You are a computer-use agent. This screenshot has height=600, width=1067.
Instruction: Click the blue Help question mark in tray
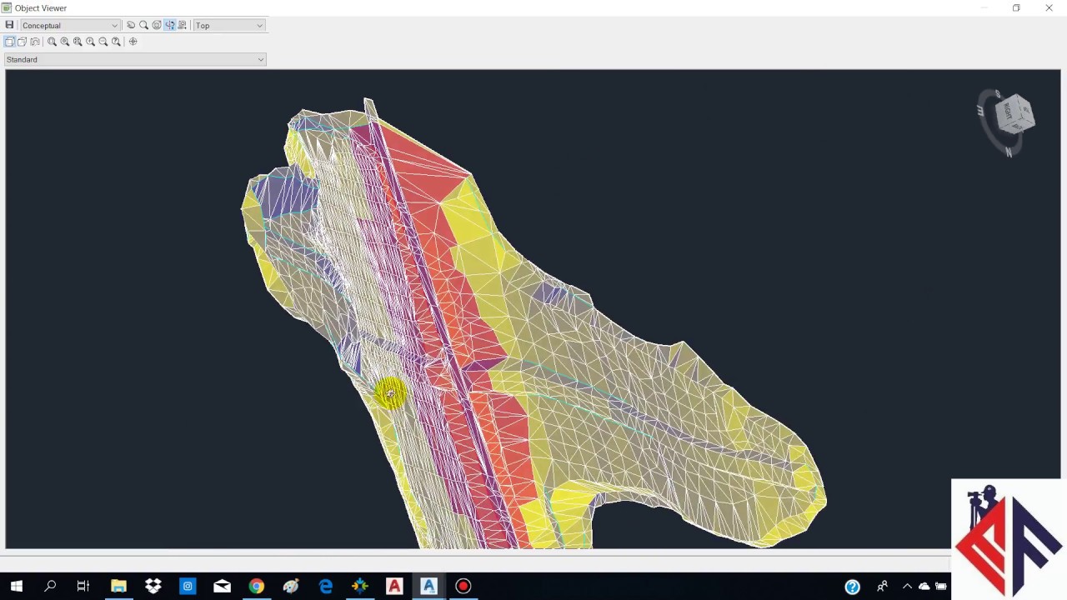tap(852, 587)
